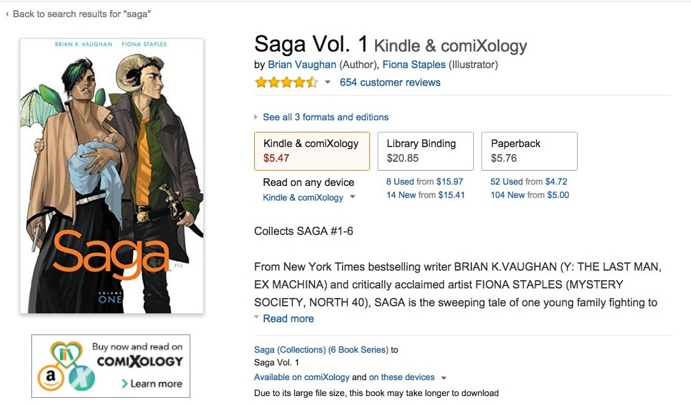View 8 Used from $15.97 offers
The image size is (691, 405).
pos(425,181)
